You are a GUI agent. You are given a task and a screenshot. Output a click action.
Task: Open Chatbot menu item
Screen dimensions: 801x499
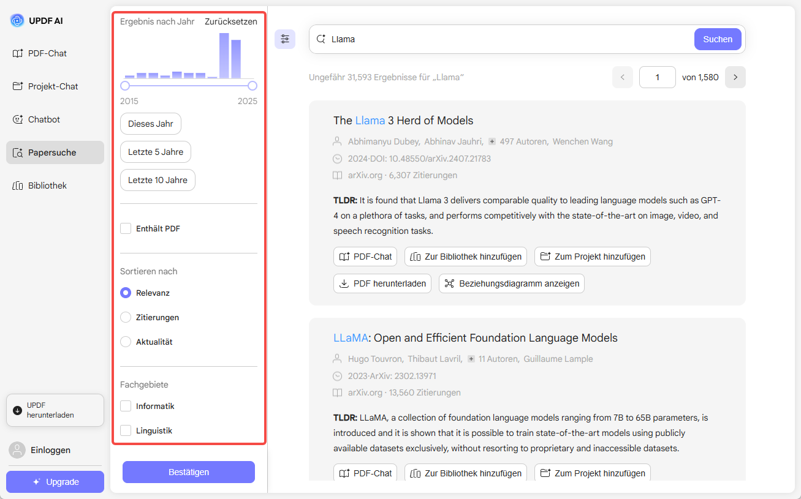click(x=55, y=119)
